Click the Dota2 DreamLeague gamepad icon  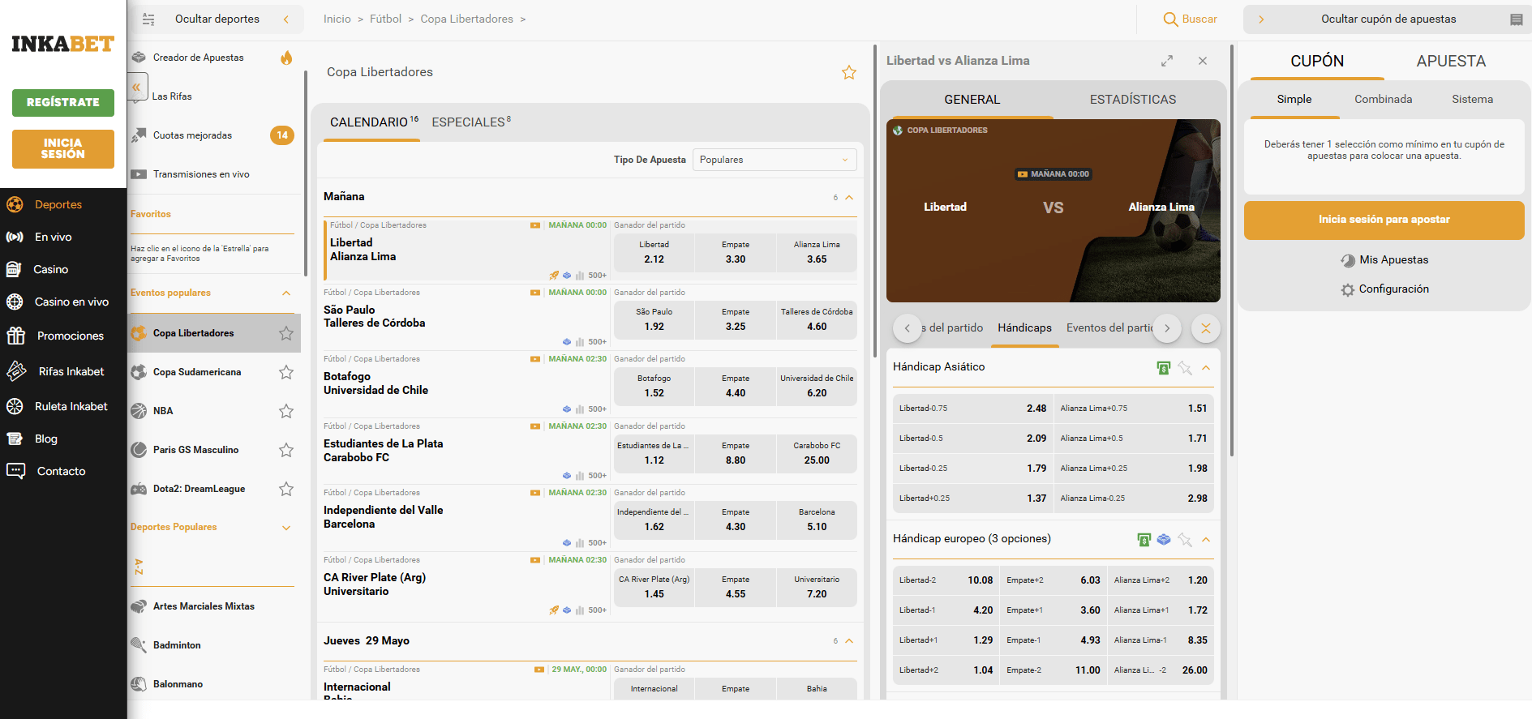(139, 489)
